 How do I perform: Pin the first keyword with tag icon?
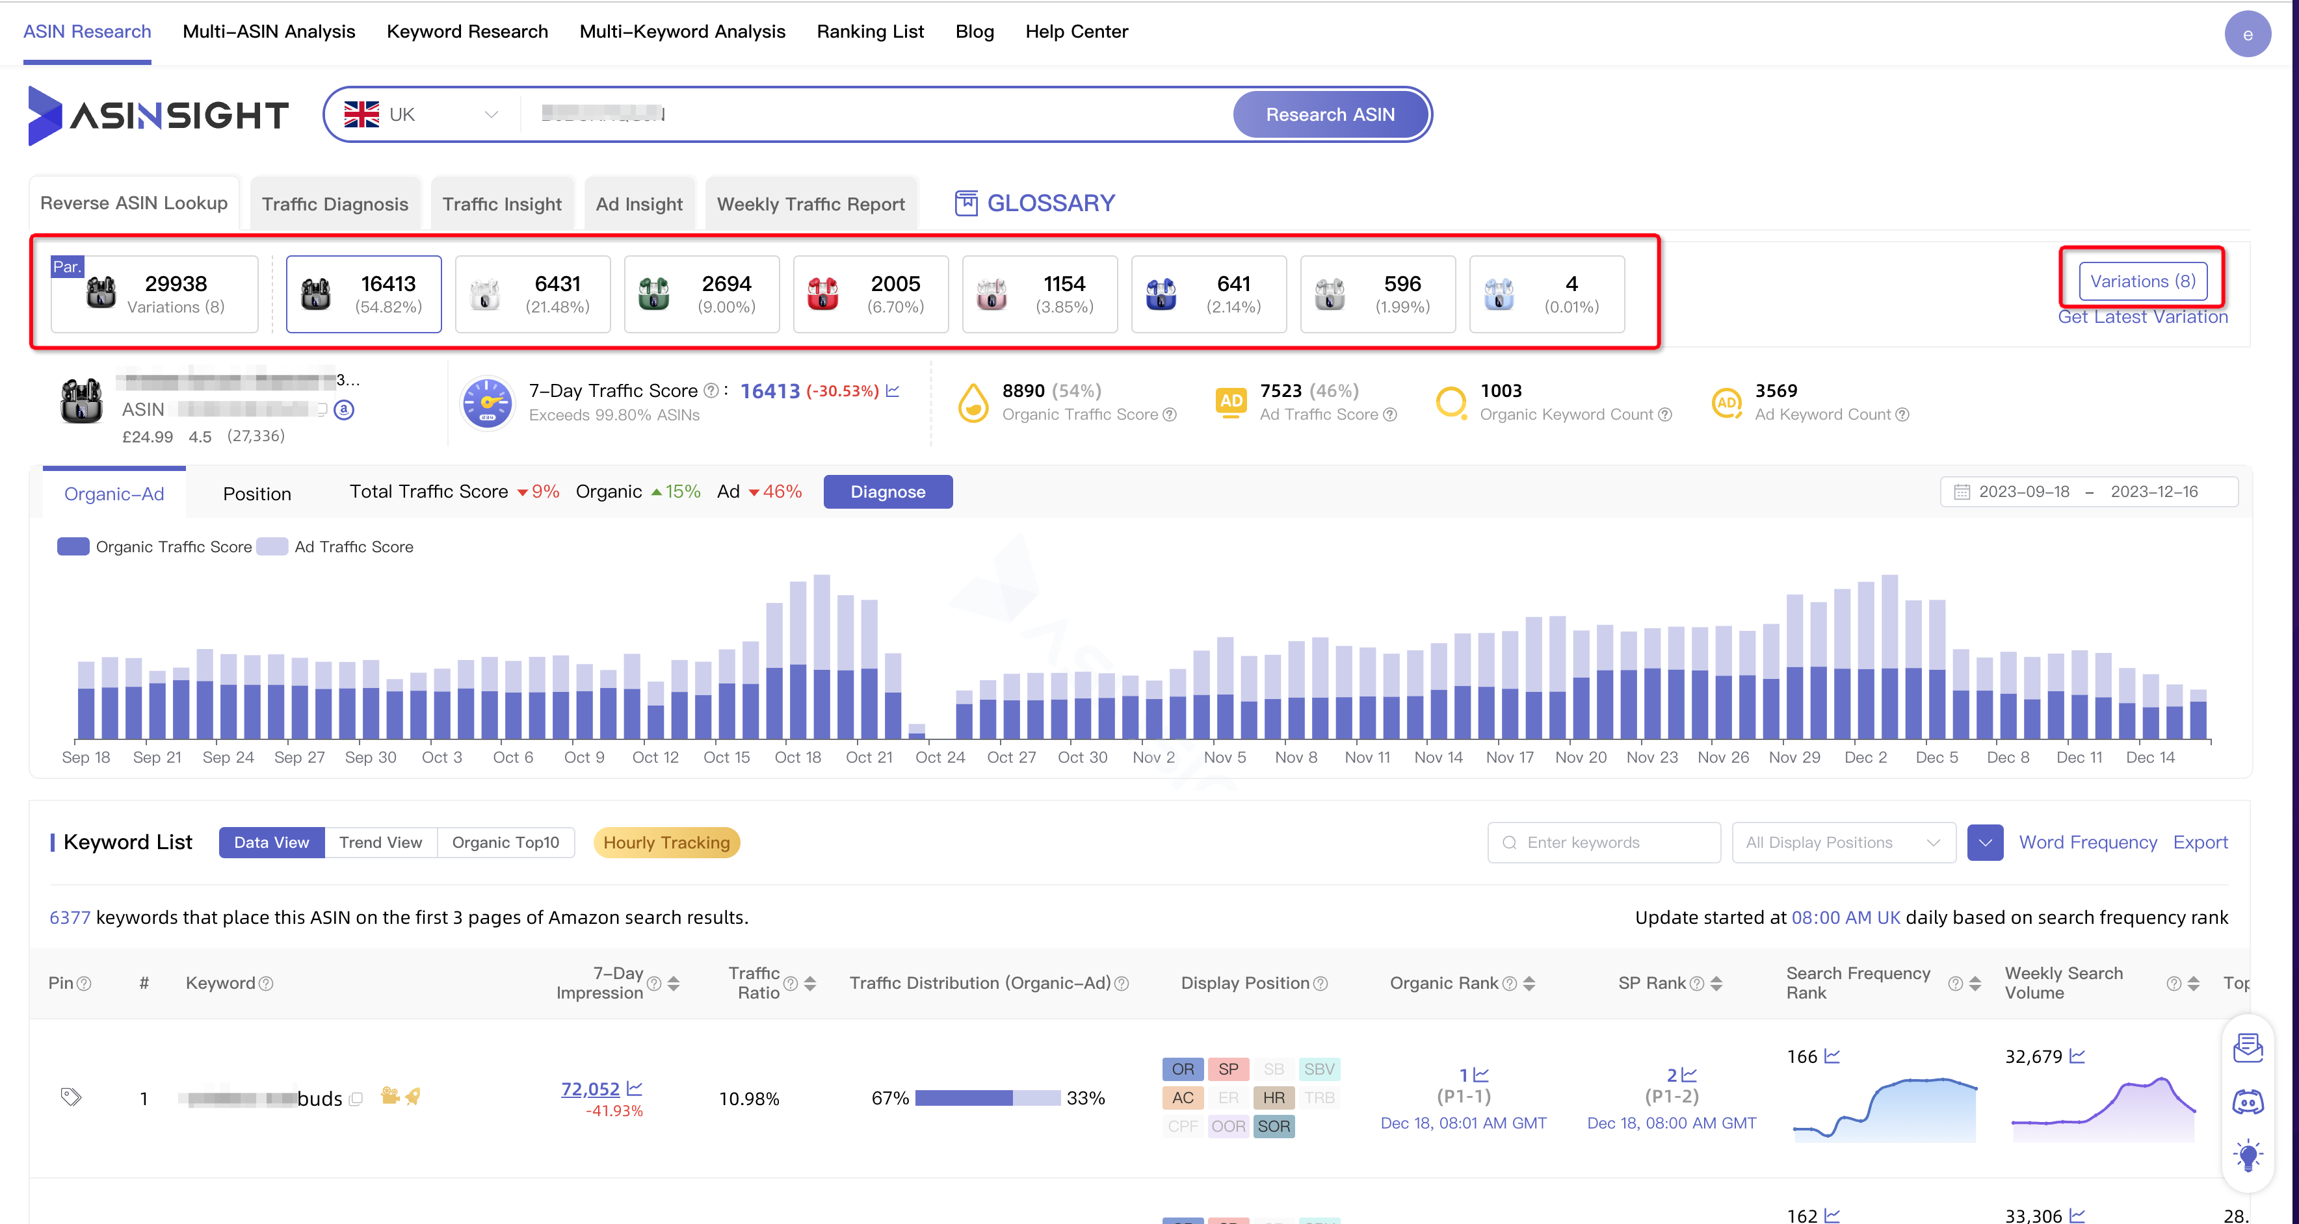point(70,1097)
